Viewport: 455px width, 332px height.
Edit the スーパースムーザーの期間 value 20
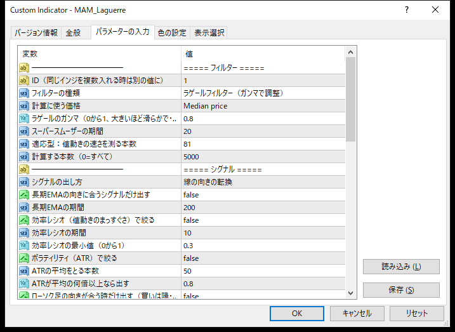[x=263, y=131]
